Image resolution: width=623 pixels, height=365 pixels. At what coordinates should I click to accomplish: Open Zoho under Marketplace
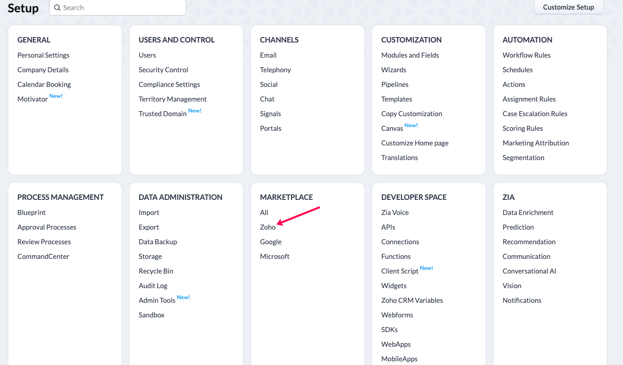coord(268,227)
